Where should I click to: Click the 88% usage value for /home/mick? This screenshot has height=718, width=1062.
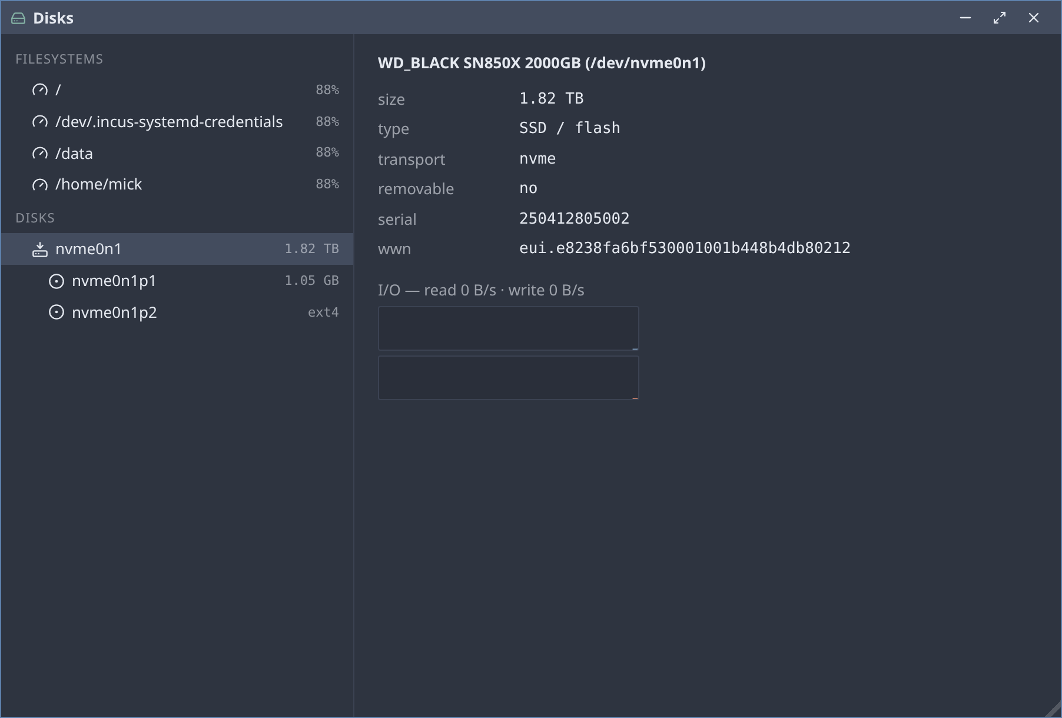pyautogui.click(x=327, y=184)
